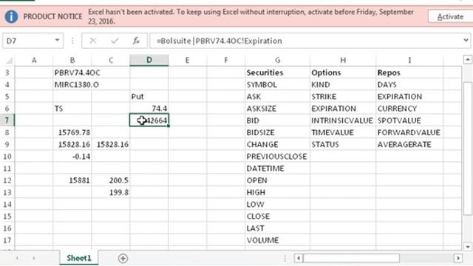Image resolution: width=473 pixels, height=266 pixels.
Task: Select cell with value 15769.78
Action: coord(72,132)
